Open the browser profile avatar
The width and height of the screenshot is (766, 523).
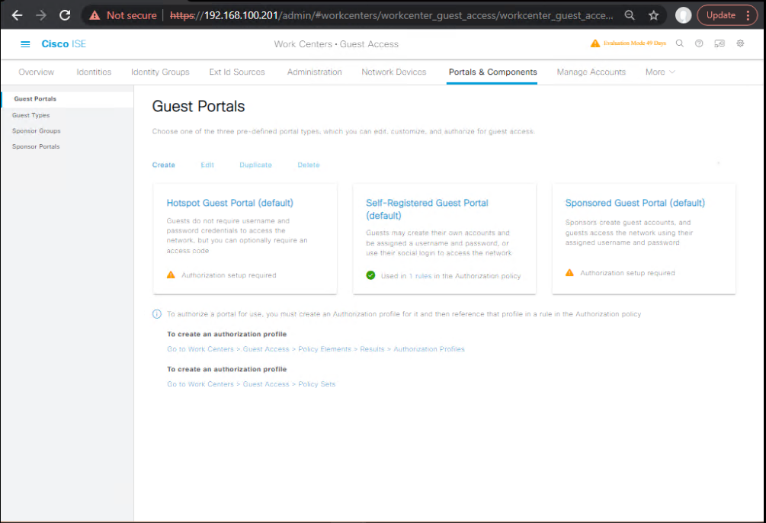[x=683, y=15]
